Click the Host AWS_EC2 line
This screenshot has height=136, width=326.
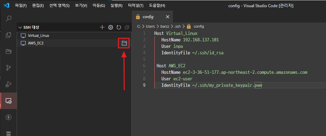click(x=171, y=66)
